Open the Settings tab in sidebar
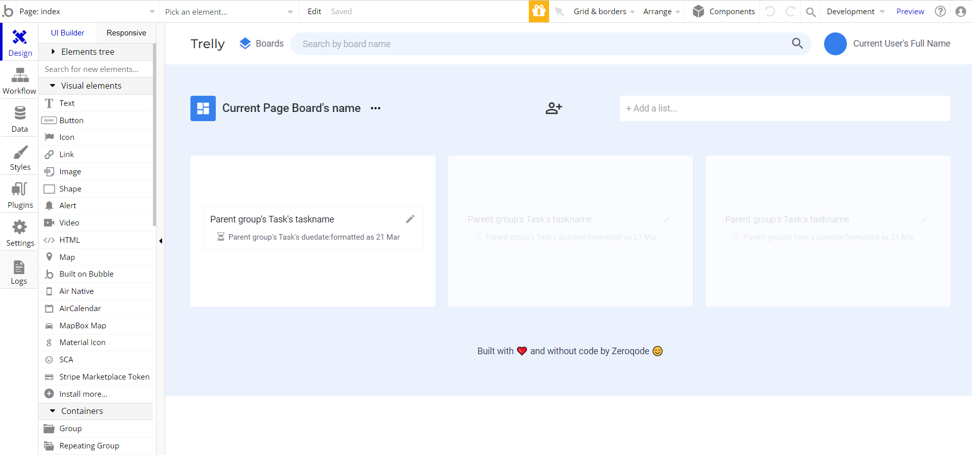 coord(20,232)
